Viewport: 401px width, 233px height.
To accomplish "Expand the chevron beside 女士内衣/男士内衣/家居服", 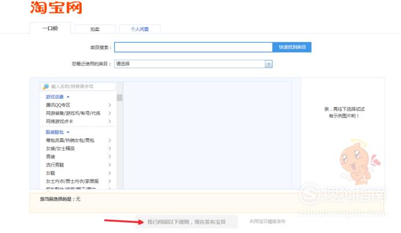I will [110, 181].
